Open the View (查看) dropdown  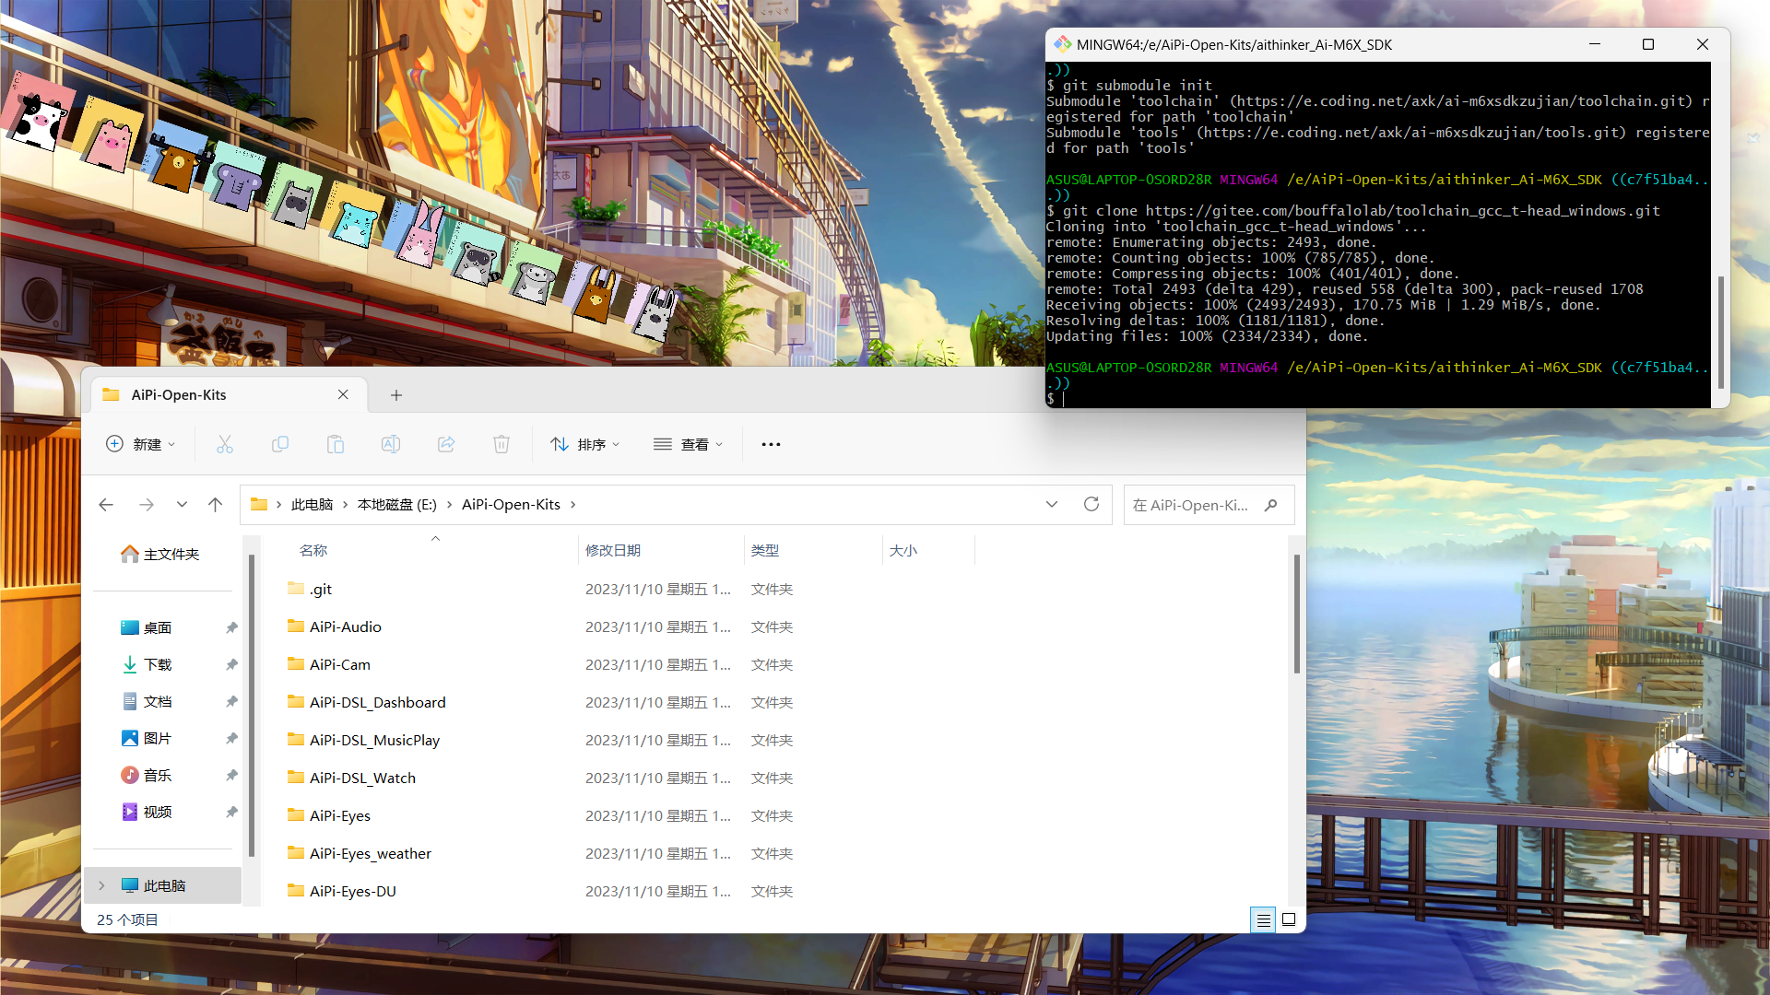pos(689,444)
